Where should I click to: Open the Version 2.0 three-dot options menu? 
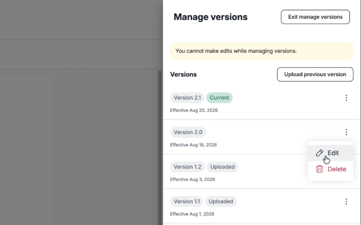pos(346,132)
